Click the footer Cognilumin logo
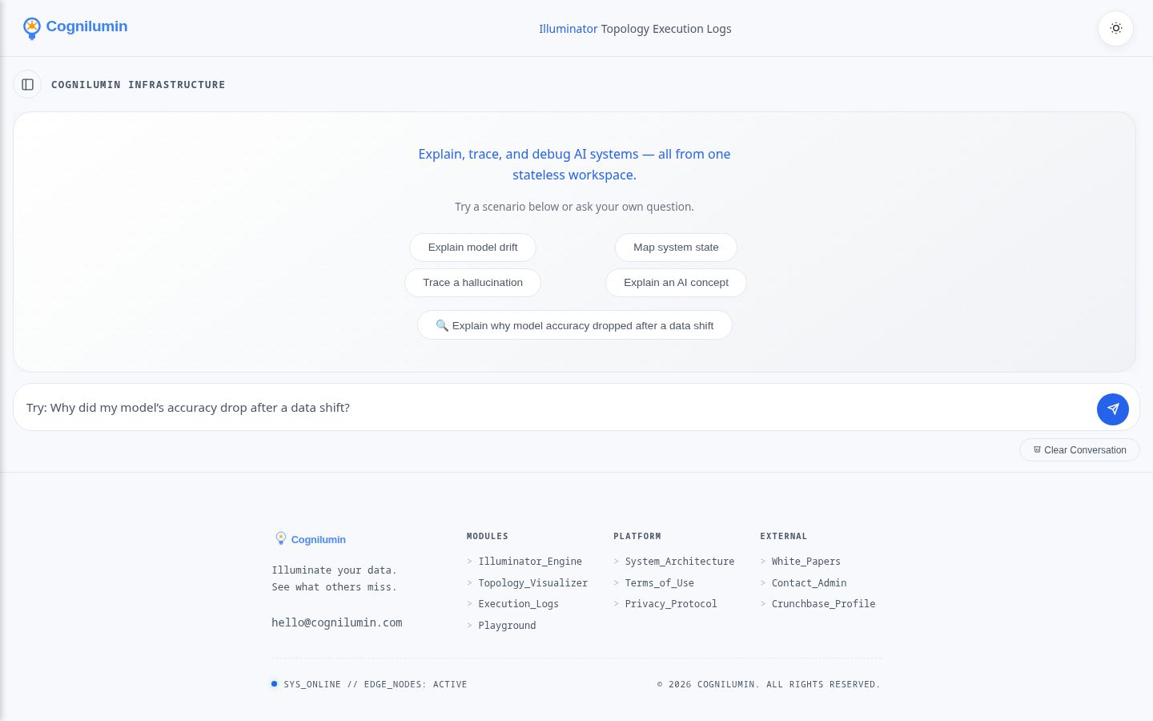 tap(311, 539)
